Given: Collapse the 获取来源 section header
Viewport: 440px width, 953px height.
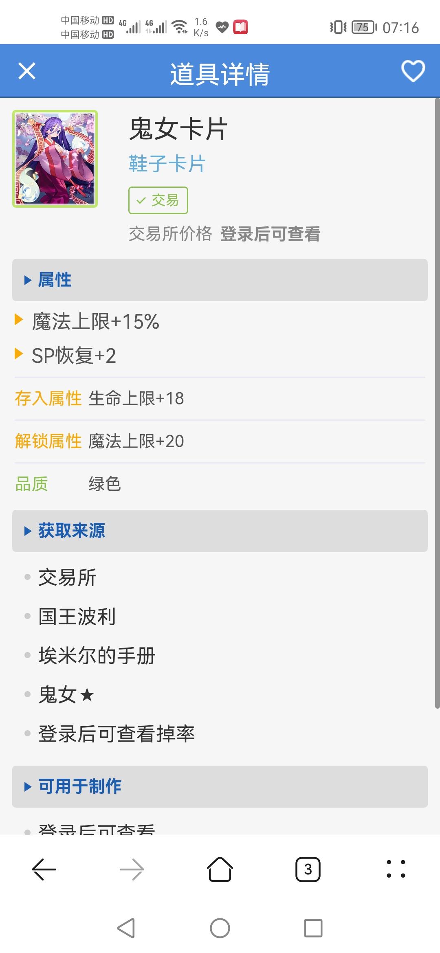Looking at the screenshot, I should 220,531.
